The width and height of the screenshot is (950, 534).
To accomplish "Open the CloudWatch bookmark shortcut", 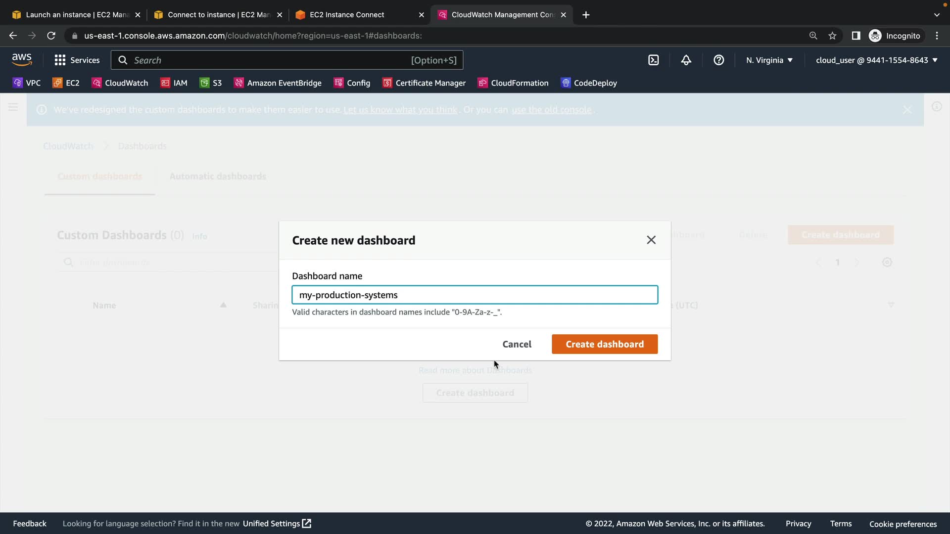I will (120, 83).
